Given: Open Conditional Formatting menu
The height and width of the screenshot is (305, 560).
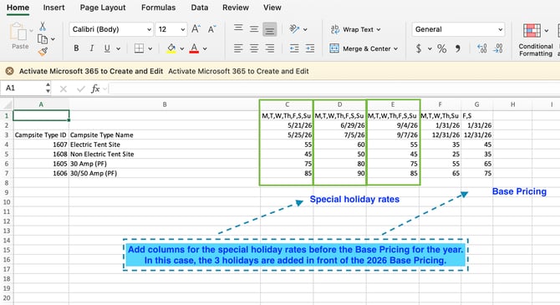Looking at the screenshot, I should [x=536, y=40].
